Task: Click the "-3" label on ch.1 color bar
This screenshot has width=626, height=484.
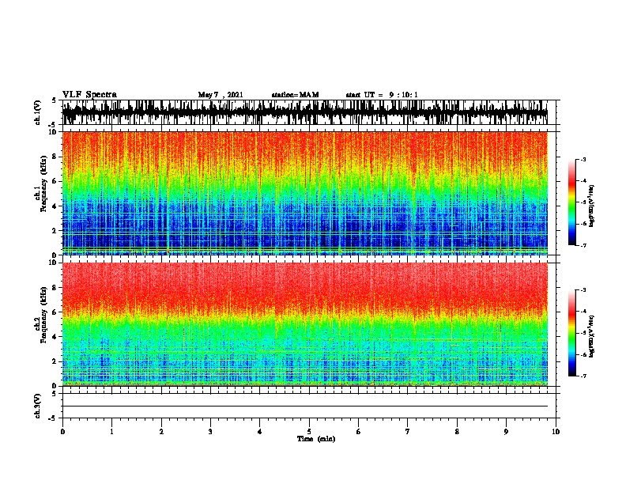Action: 583,160
